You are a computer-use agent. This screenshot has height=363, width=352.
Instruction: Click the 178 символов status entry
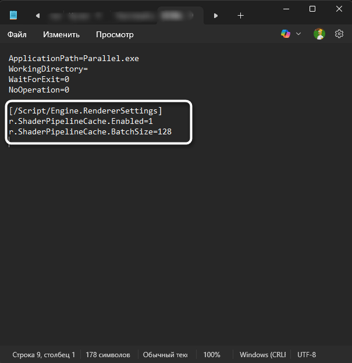[108, 355]
